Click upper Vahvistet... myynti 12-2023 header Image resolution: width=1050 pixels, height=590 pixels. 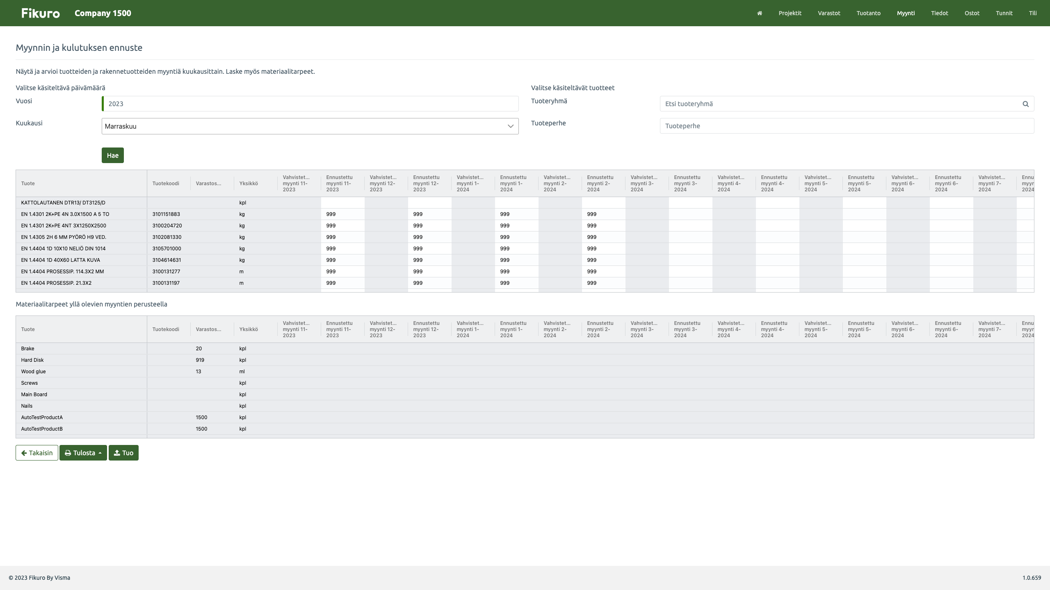pyautogui.click(x=386, y=184)
